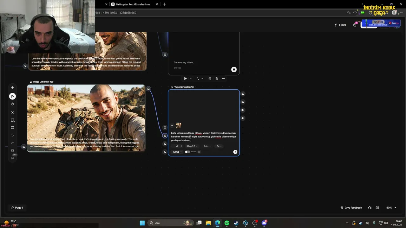Click the second image output port of Video Generator #18
Image resolution: width=406 pixels, height=228 pixels.
pyautogui.click(x=243, y=102)
